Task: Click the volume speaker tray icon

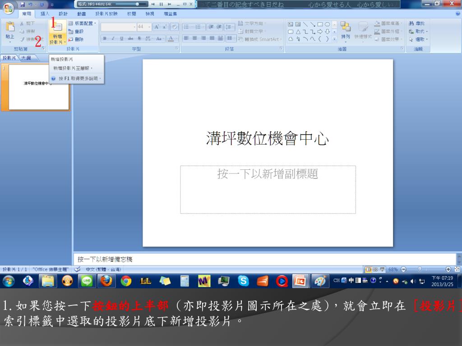Action: click(x=413, y=281)
